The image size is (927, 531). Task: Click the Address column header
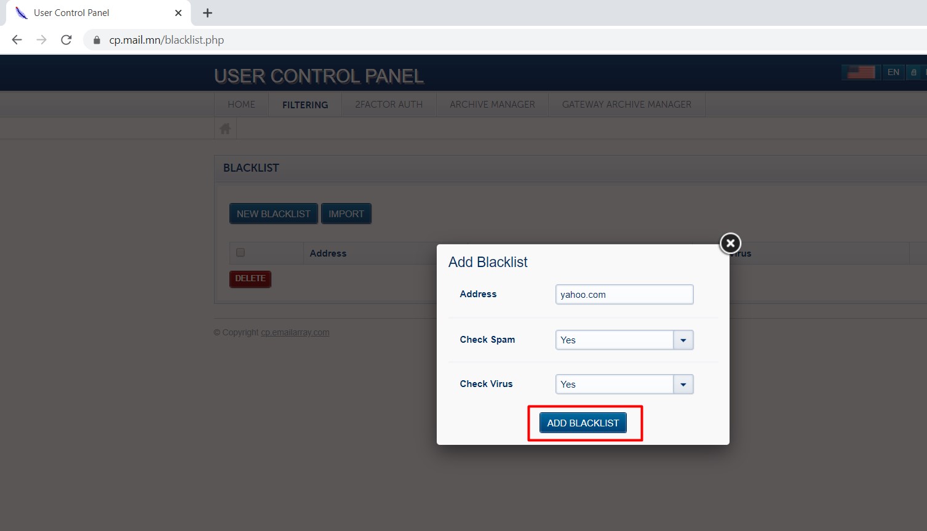coord(328,254)
